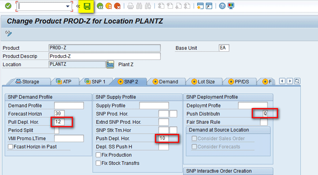Click the Next Page icon
318x175 pixels.
(x=179, y=6)
